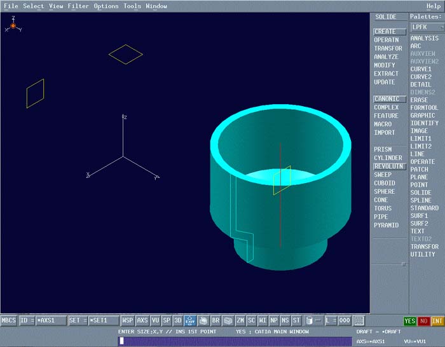Click the WSP workspace button
Viewport: 445px width, 347px height.
(128, 321)
